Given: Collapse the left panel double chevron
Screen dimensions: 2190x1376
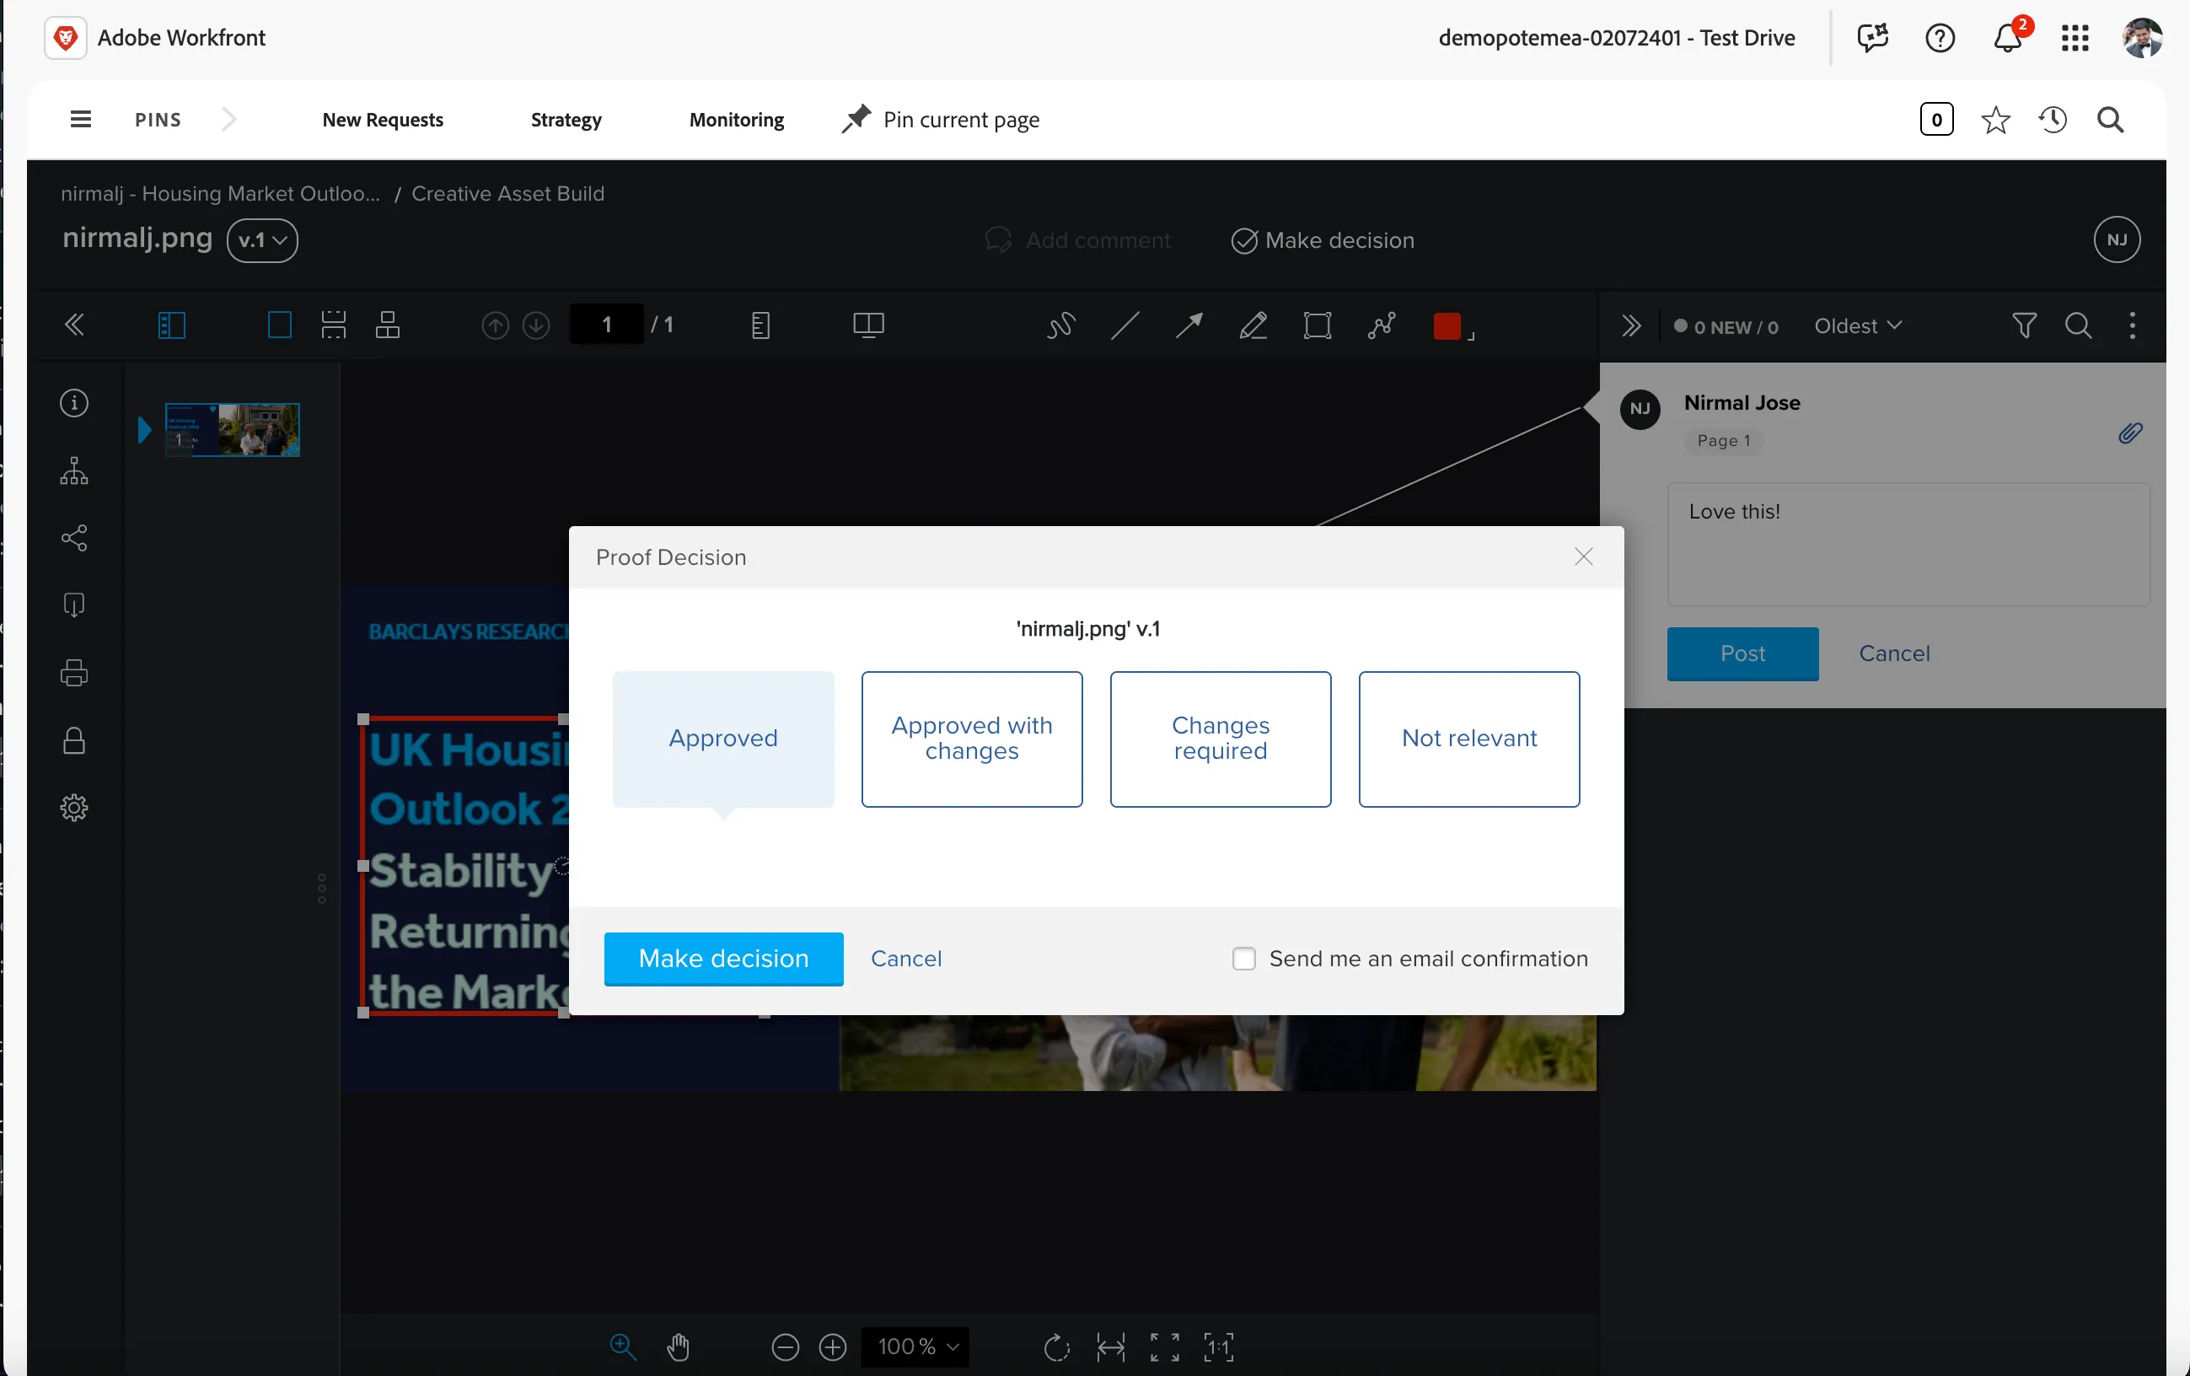Looking at the screenshot, I should pyautogui.click(x=74, y=325).
